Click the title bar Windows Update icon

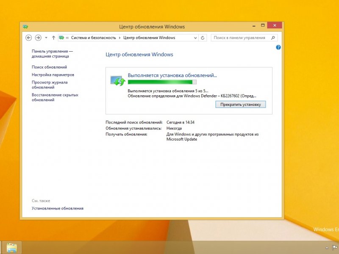(x=25, y=27)
